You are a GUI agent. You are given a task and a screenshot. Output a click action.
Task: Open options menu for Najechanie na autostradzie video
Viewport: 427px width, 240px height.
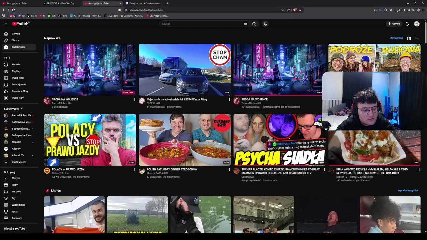[x=229, y=100]
